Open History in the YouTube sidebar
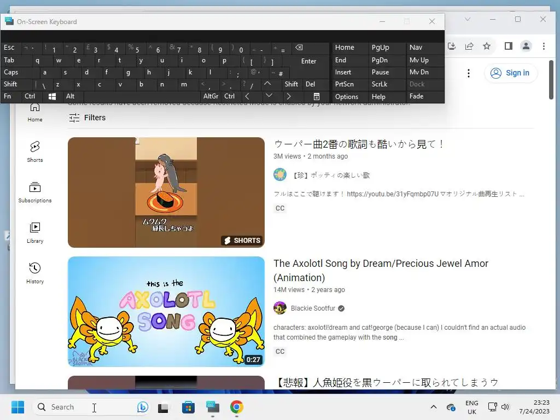560x420 pixels. (34, 273)
